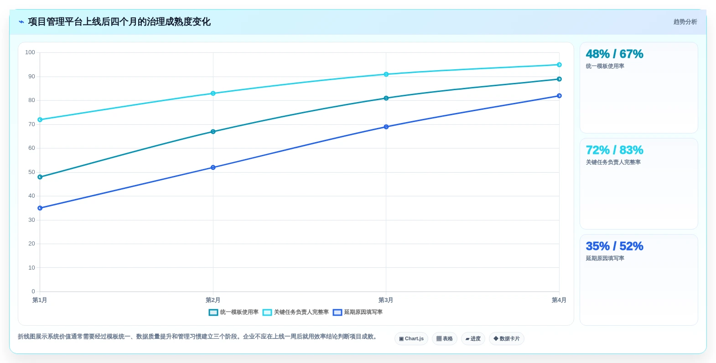The height and width of the screenshot is (363, 716).
Task: Select the Chart.js tag
Action: click(x=411, y=339)
